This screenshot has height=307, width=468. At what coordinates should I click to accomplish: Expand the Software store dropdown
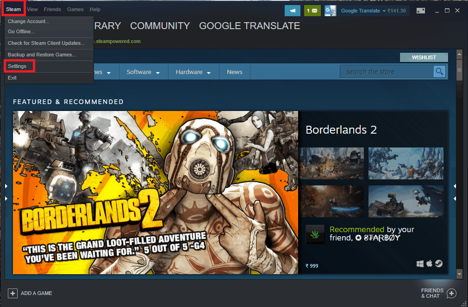tap(143, 72)
